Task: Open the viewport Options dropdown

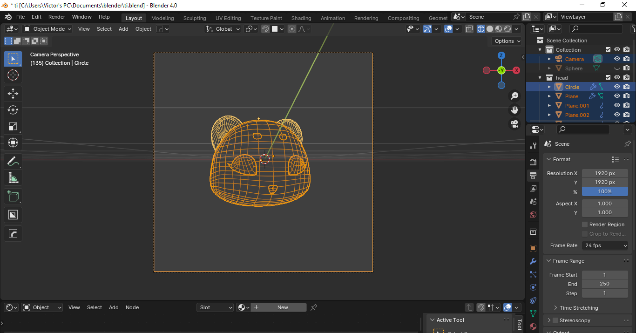Action: [x=507, y=41]
